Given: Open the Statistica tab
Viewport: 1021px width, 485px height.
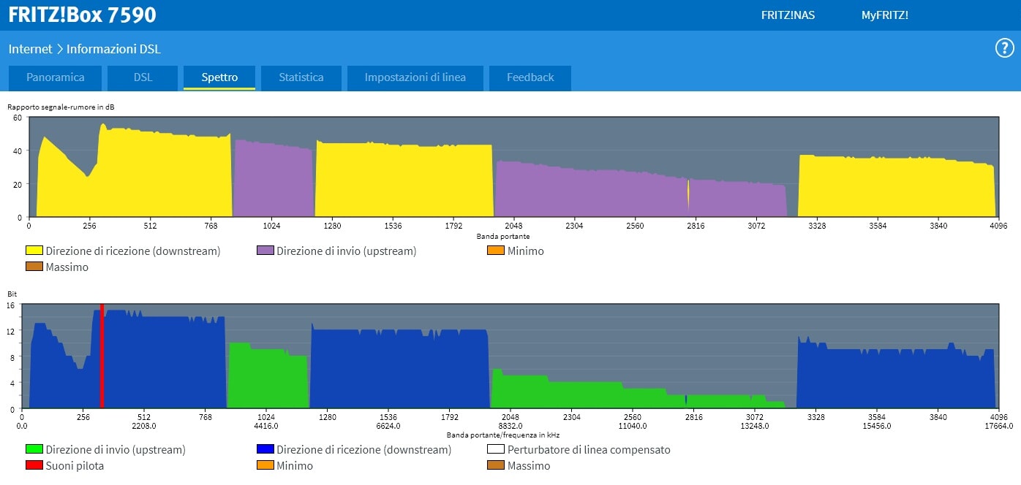Looking at the screenshot, I should [301, 77].
